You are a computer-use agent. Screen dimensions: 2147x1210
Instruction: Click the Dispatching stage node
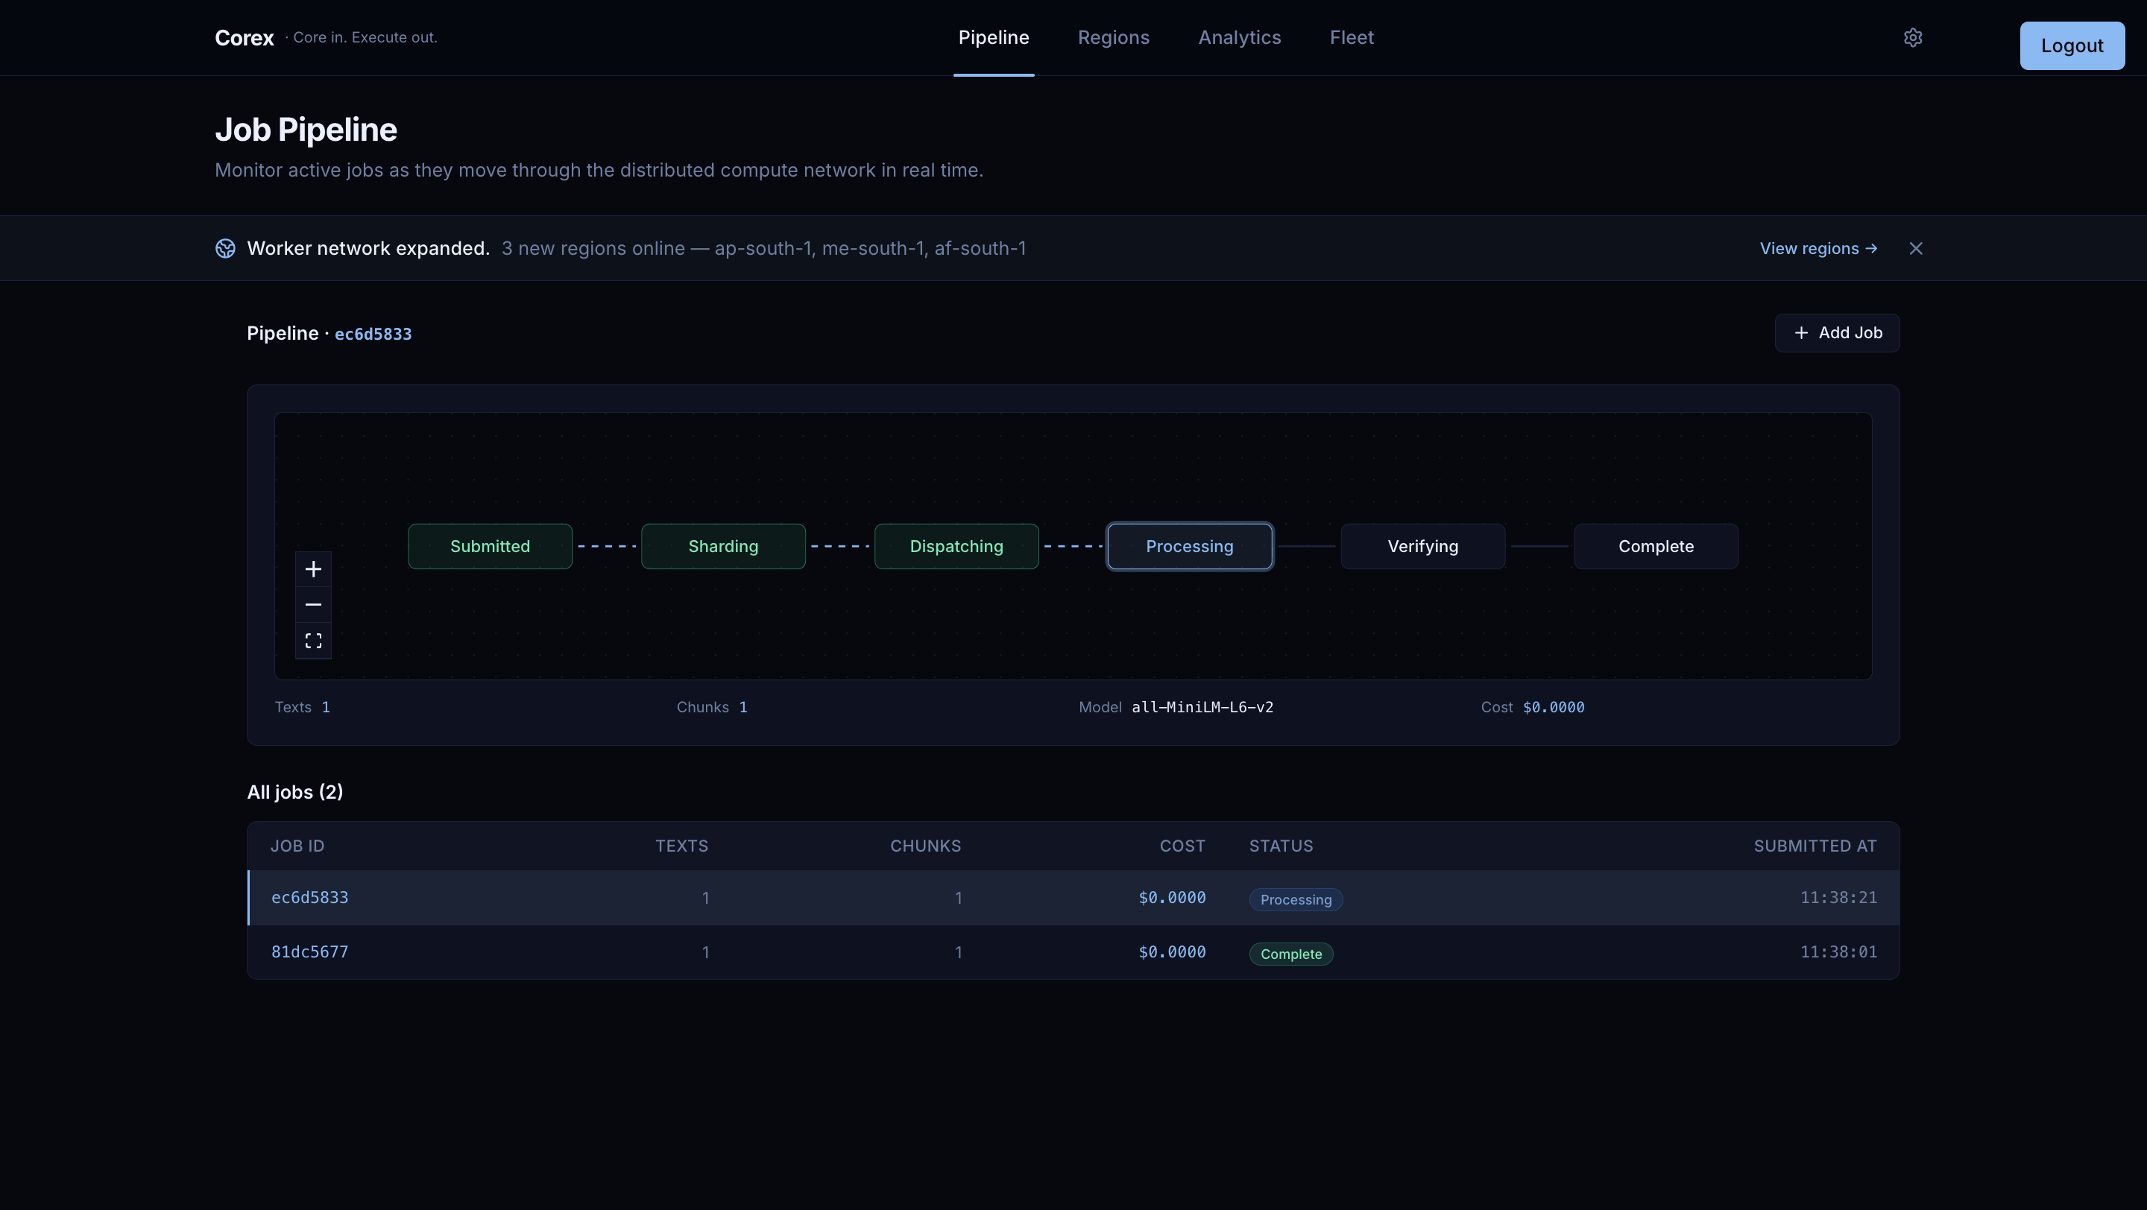point(956,546)
